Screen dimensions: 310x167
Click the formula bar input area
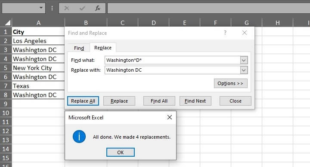click(208, 8)
